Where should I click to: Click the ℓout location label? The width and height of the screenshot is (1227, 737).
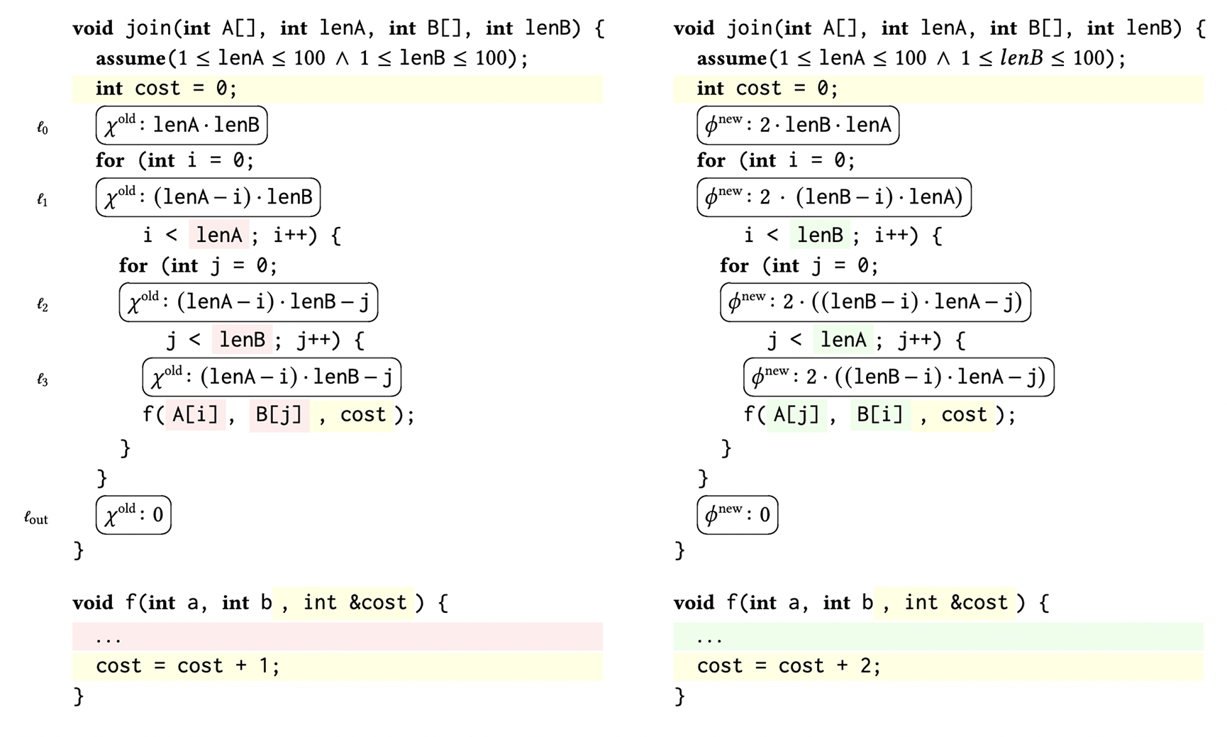[x=36, y=519]
